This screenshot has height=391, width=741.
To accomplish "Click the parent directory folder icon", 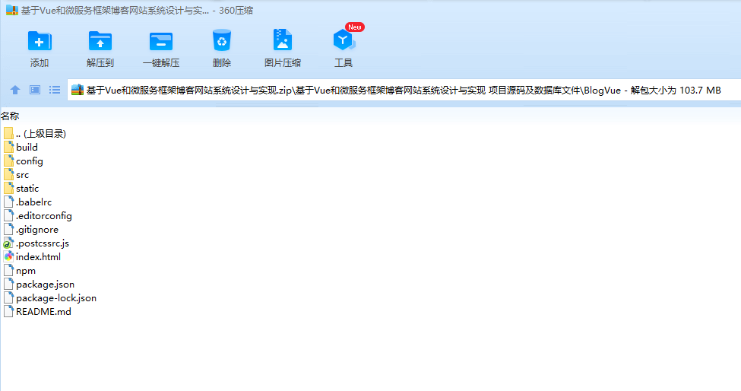I will click(x=8, y=134).
